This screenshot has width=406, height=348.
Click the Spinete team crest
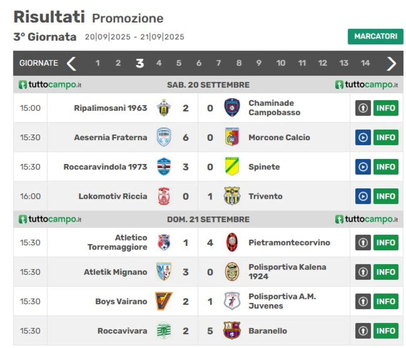[x=232, y=167]
